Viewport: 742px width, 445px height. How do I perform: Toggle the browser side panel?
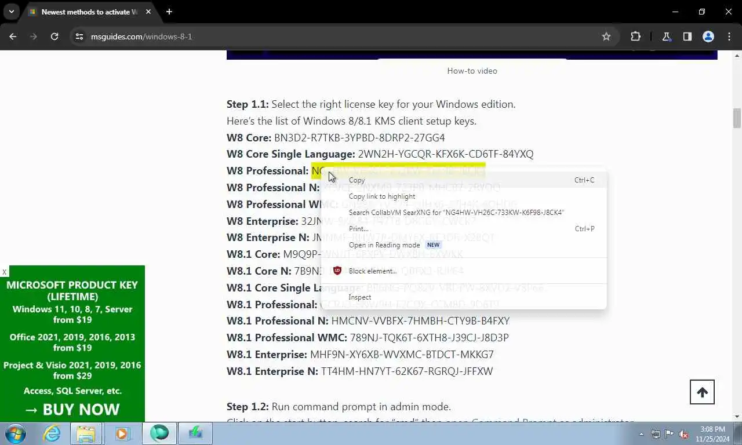pos(688,37)
